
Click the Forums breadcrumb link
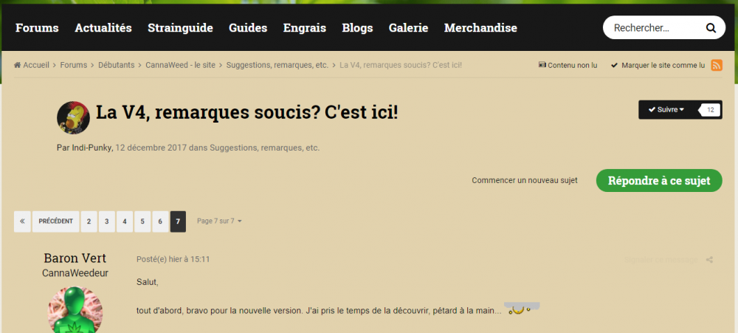pos(73,65)
